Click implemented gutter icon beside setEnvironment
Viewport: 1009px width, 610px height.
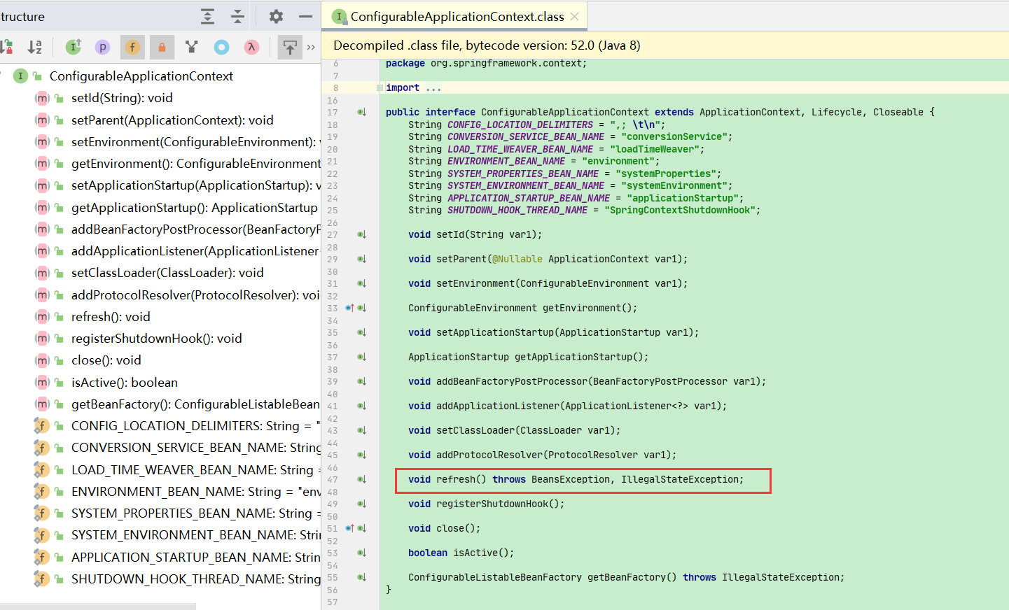click(x=361, y=283)
